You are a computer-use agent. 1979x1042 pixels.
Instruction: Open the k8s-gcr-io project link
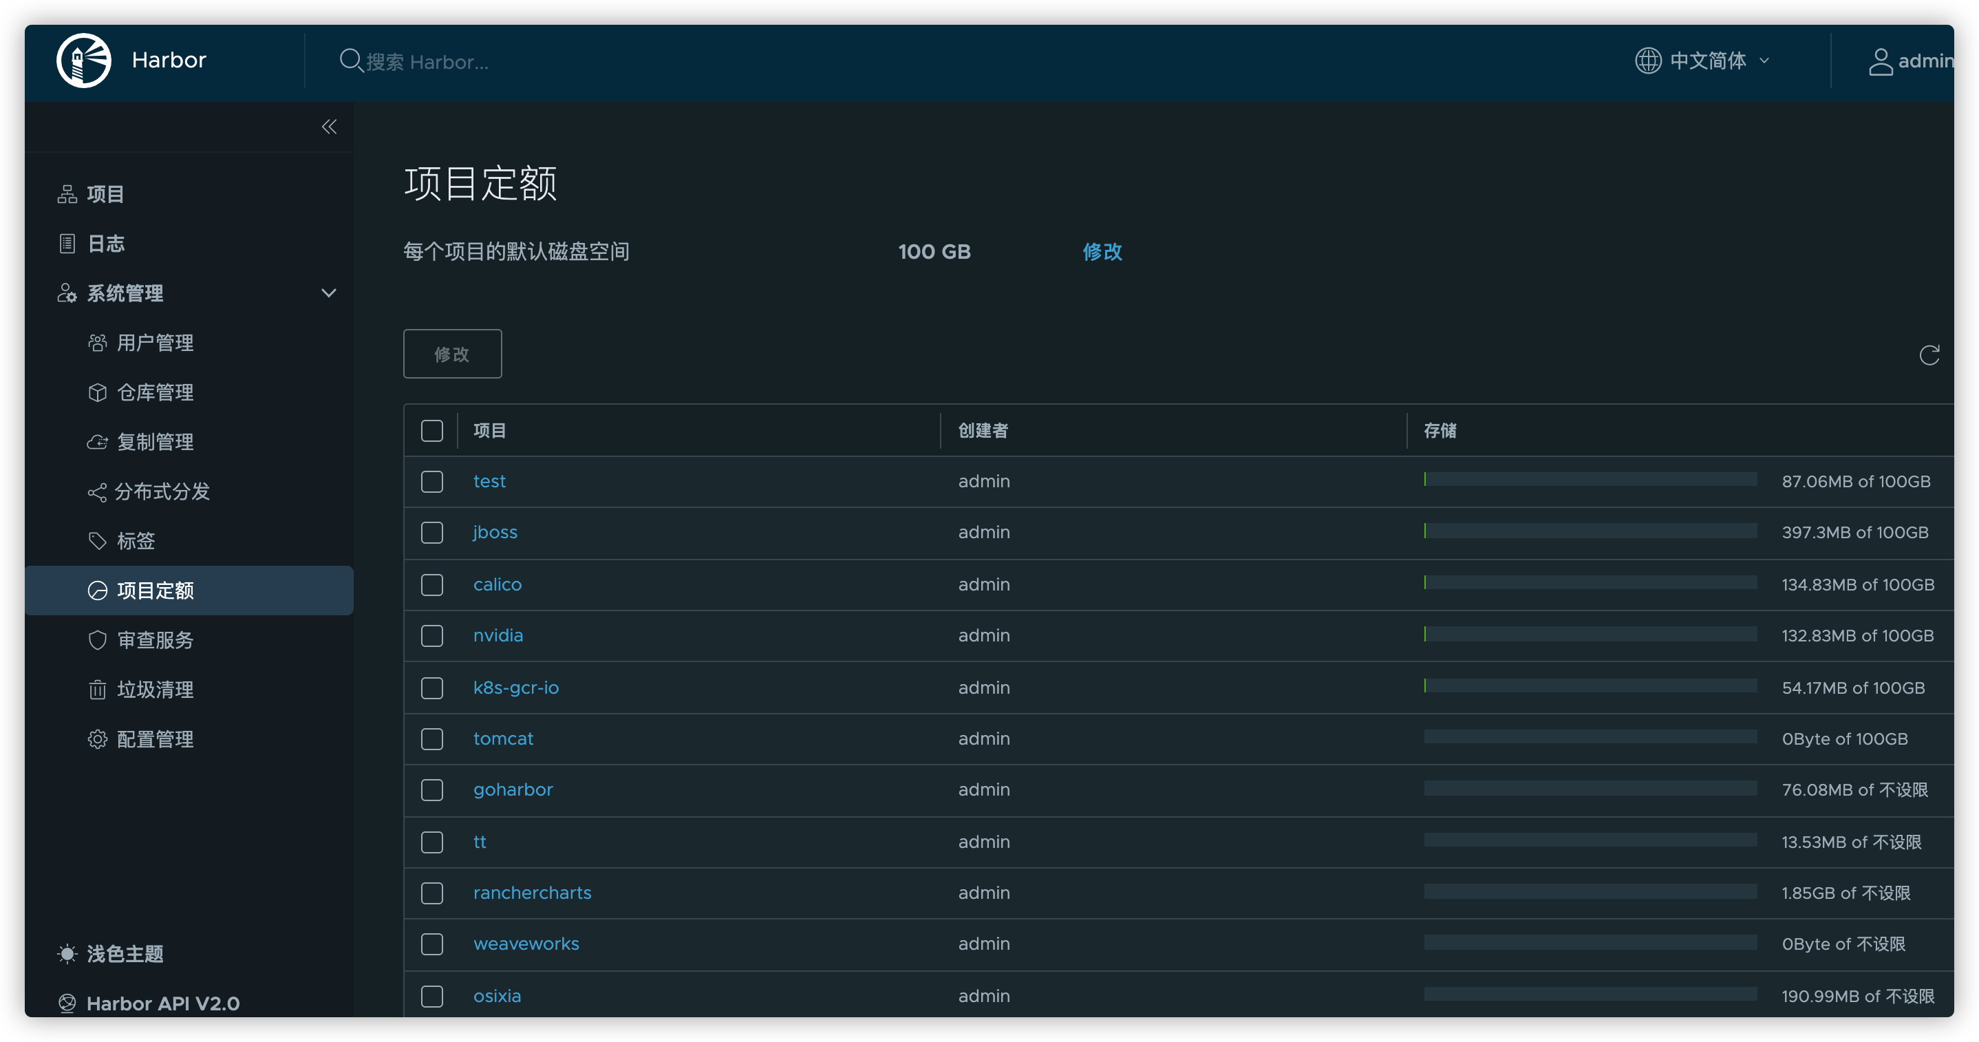(515, 688)
